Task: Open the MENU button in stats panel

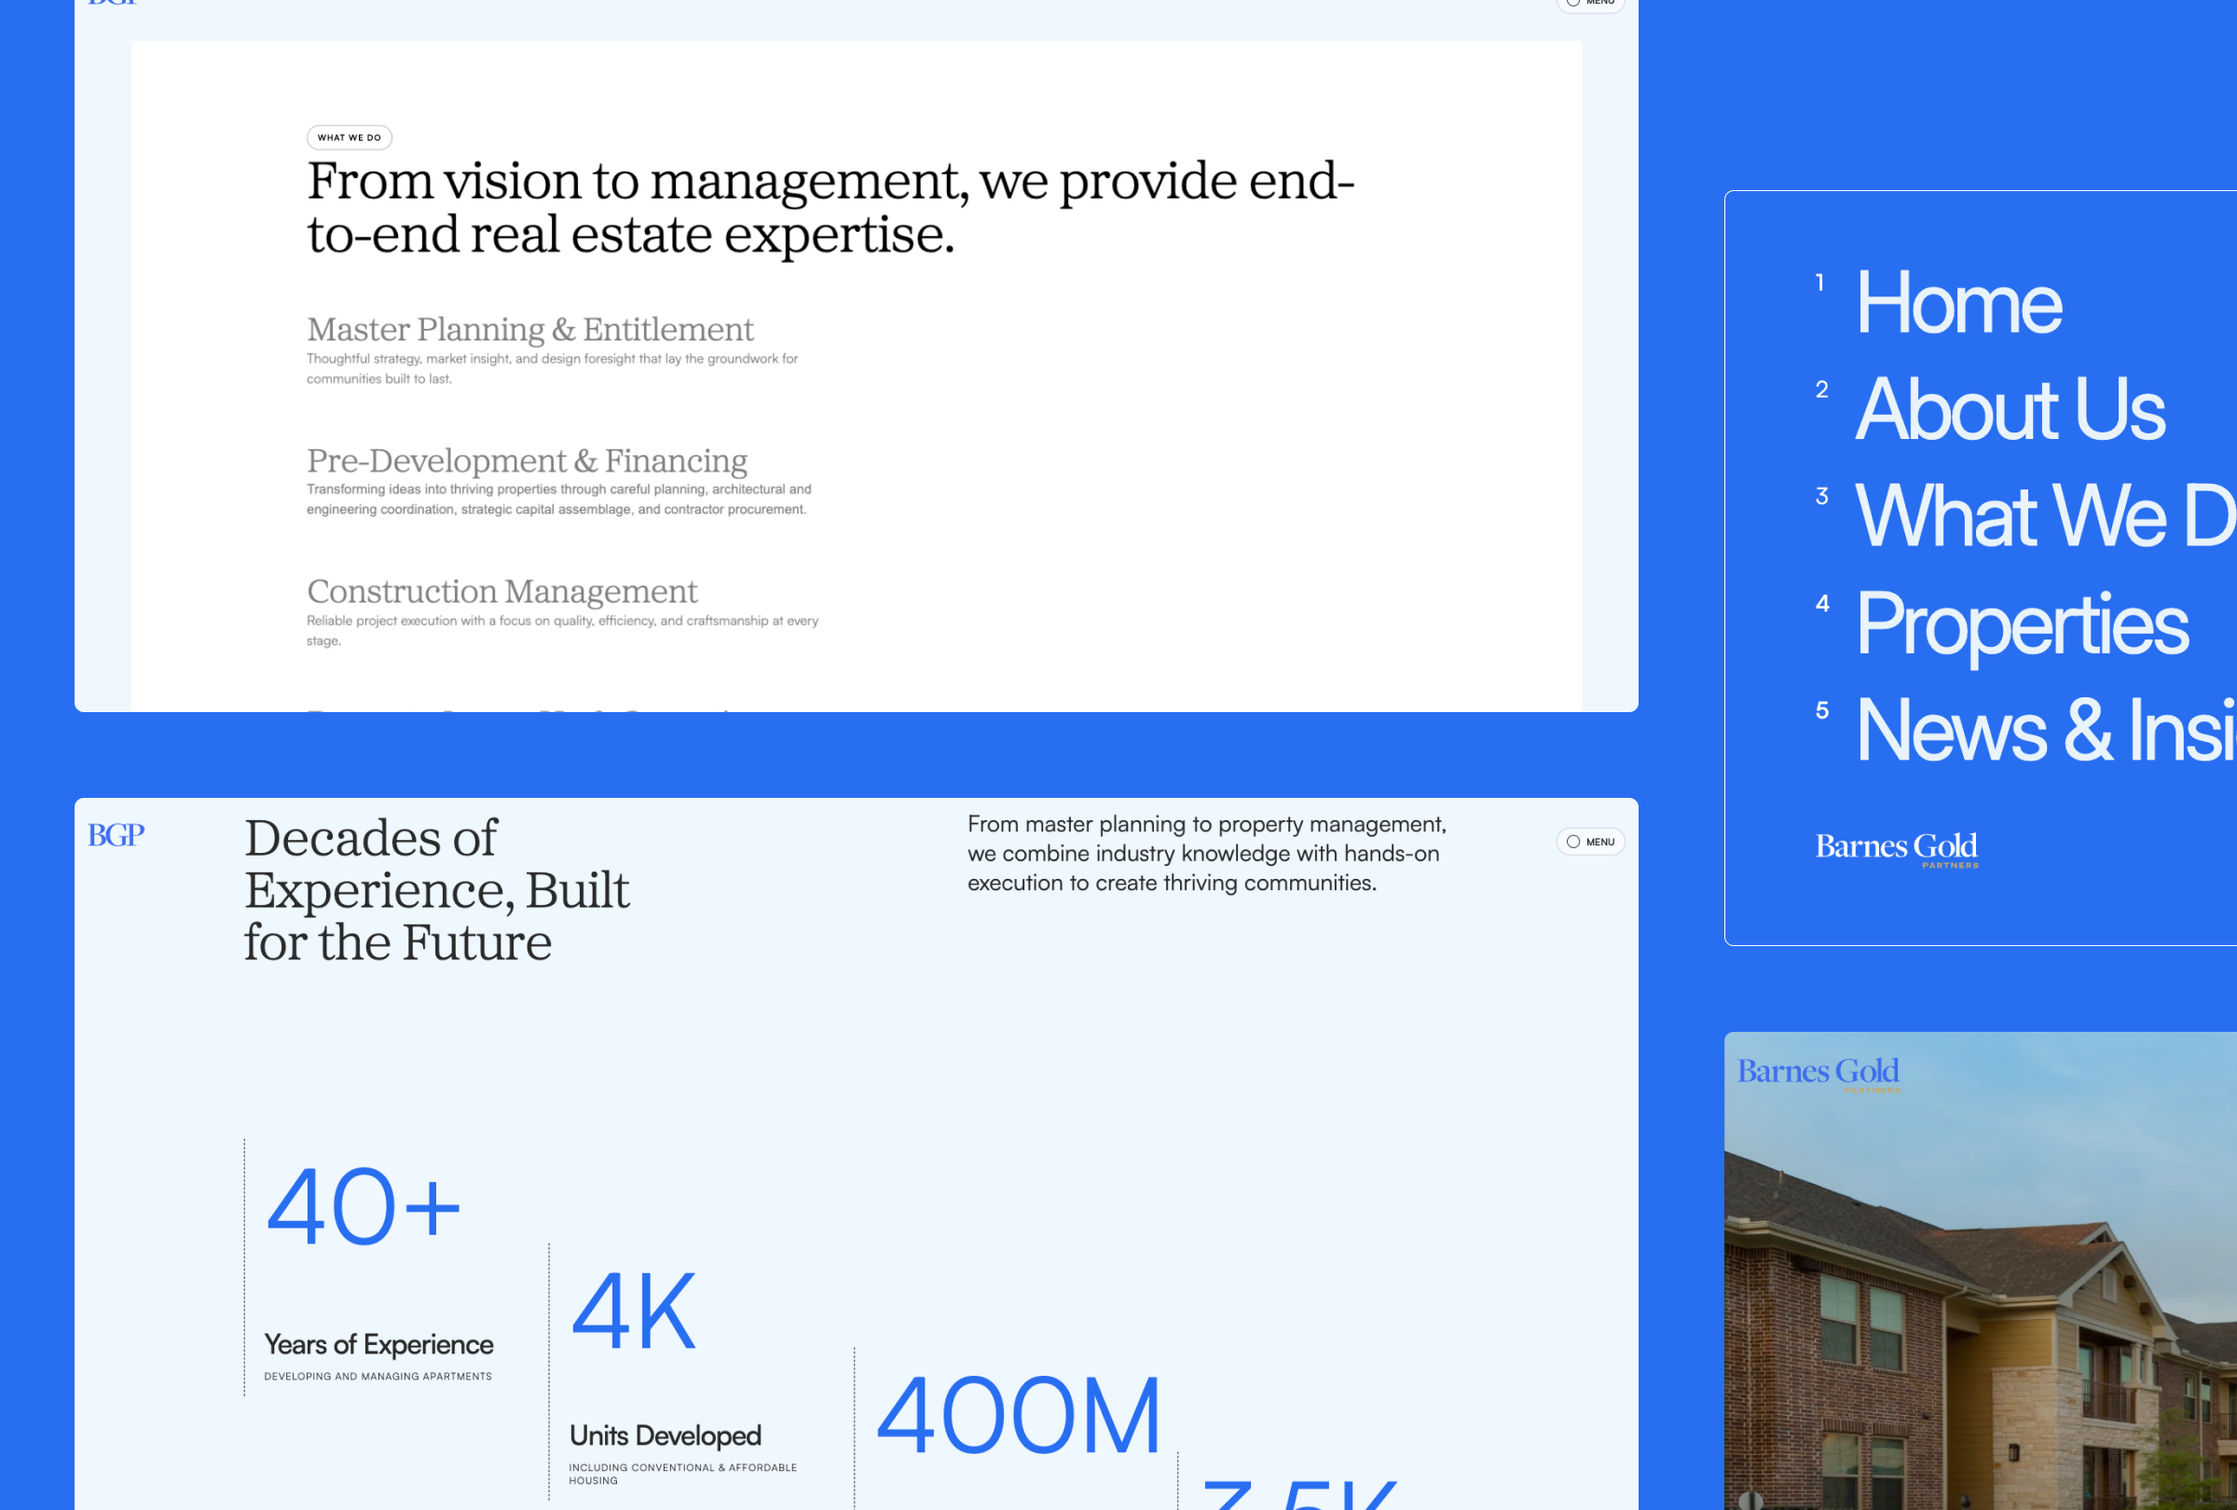Action: pyautogui.click(x=1590, y=842)
